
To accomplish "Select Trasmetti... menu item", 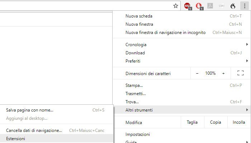I will (182, 94).
